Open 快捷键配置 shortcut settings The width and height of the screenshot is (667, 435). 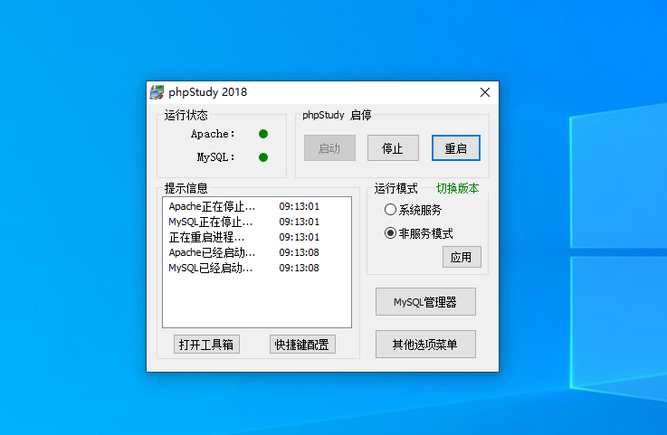302,345
